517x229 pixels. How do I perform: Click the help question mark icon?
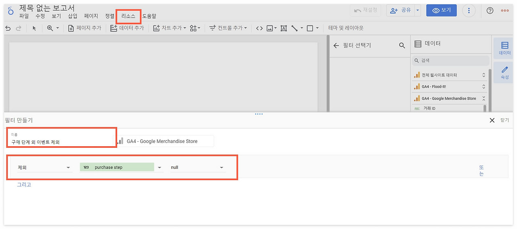tap(490, 11)
